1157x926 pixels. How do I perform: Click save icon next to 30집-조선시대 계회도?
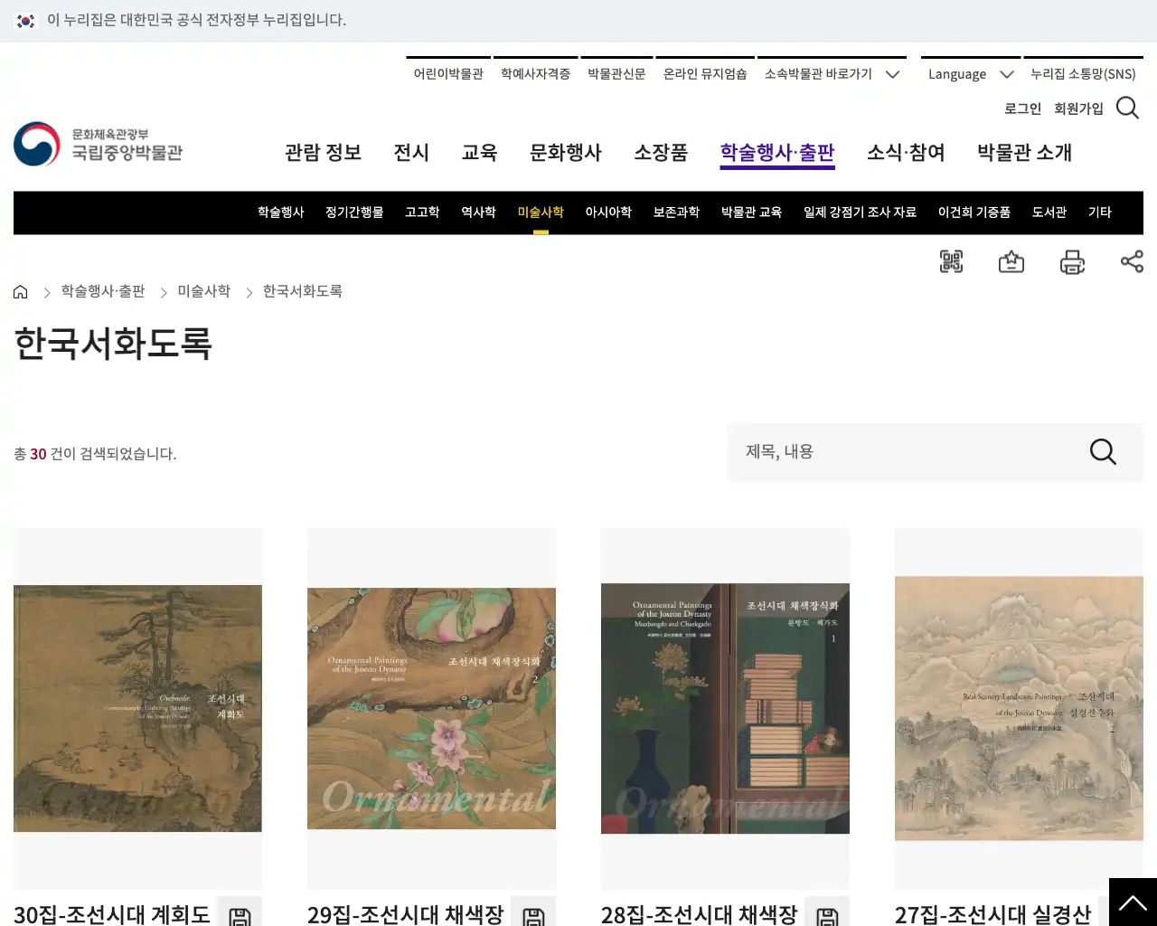[240, 913]
